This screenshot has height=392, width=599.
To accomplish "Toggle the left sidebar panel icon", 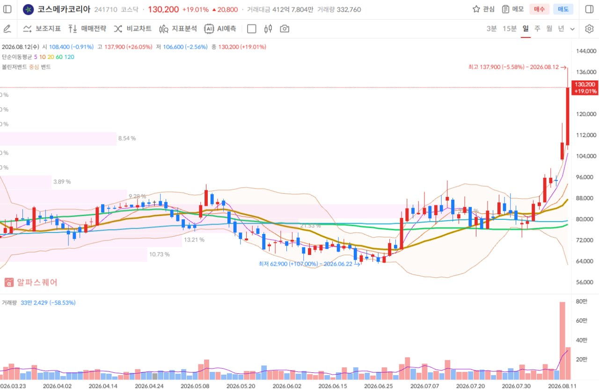I will [x=8, y=9].
